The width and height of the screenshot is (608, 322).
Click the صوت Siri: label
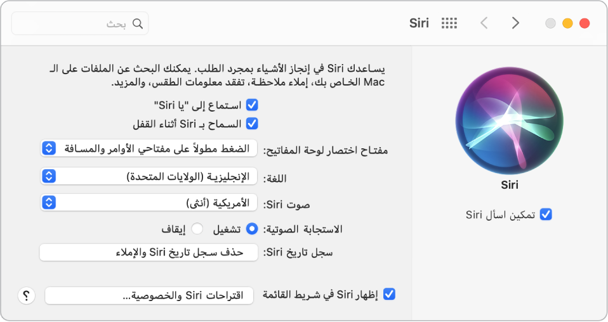[x=287, y=205]
